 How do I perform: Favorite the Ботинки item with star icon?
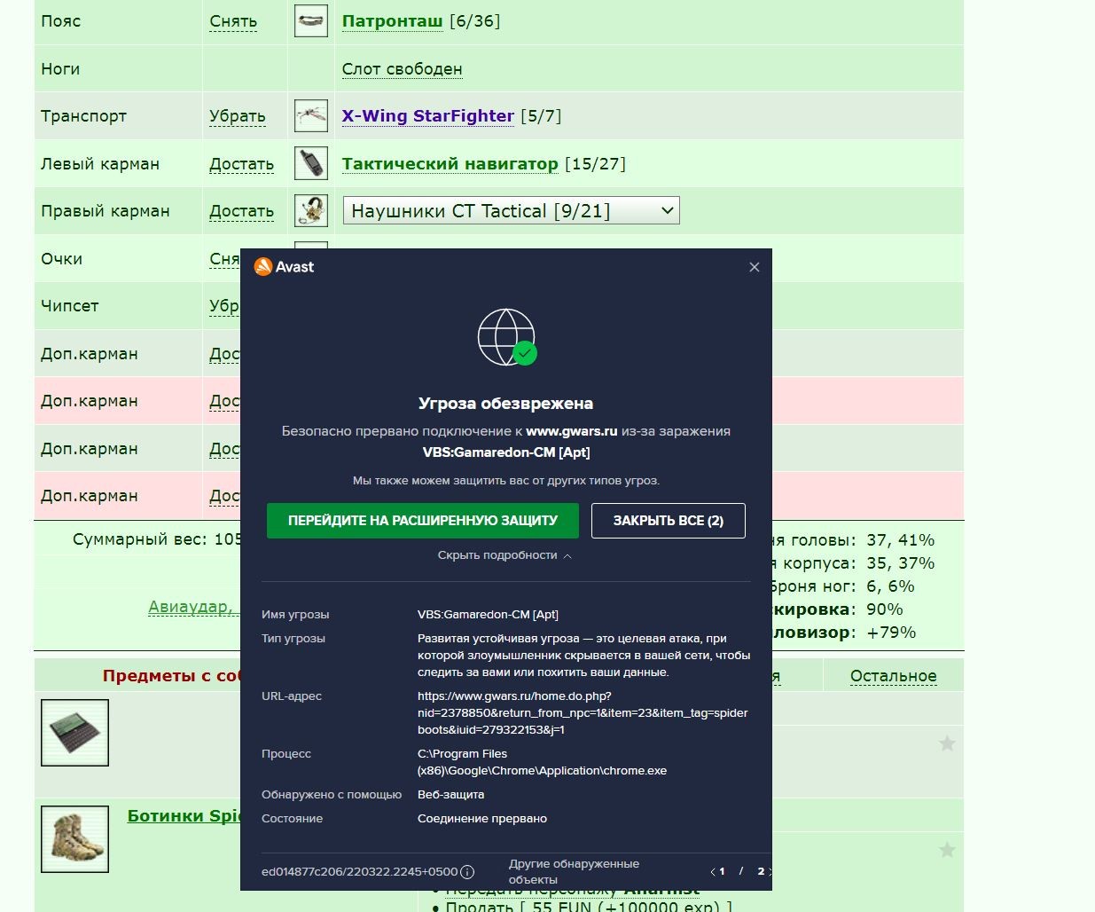[947, 850]
